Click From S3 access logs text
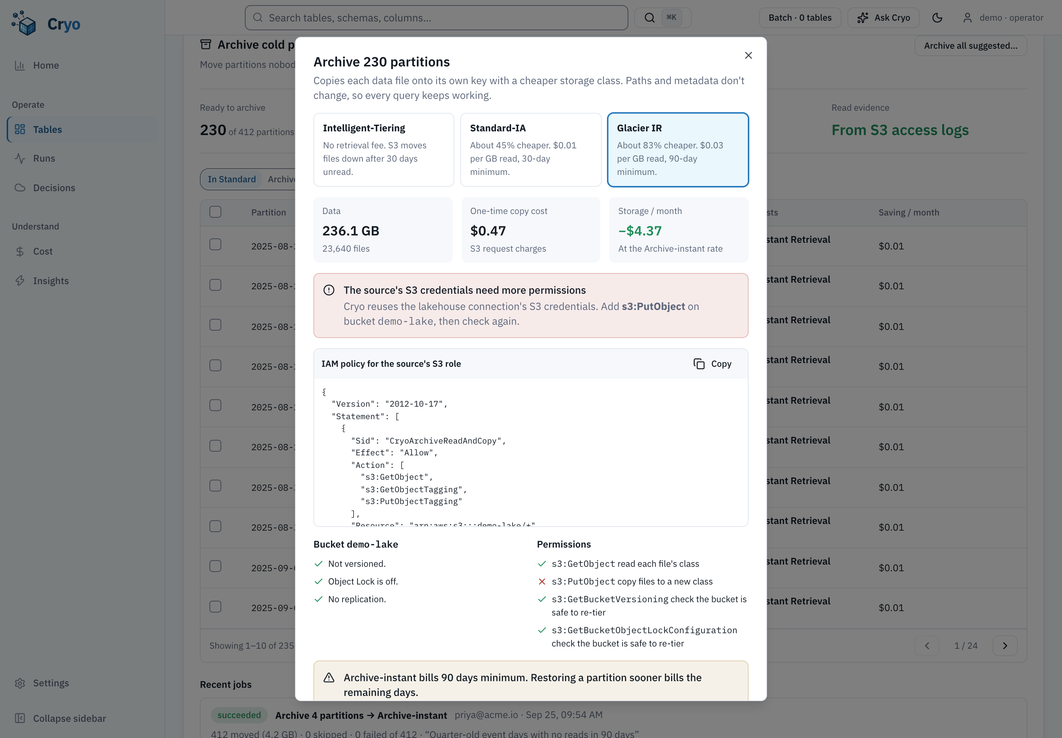The width and height of the screenshot is (1062, 738). [x=900, y=130]
